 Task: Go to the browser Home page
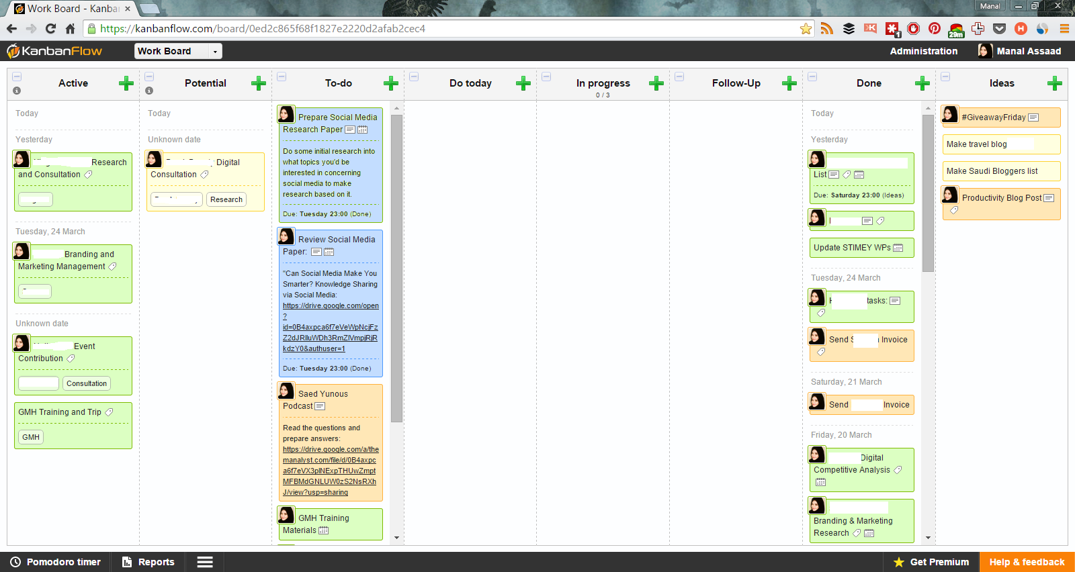coord(70,28)
